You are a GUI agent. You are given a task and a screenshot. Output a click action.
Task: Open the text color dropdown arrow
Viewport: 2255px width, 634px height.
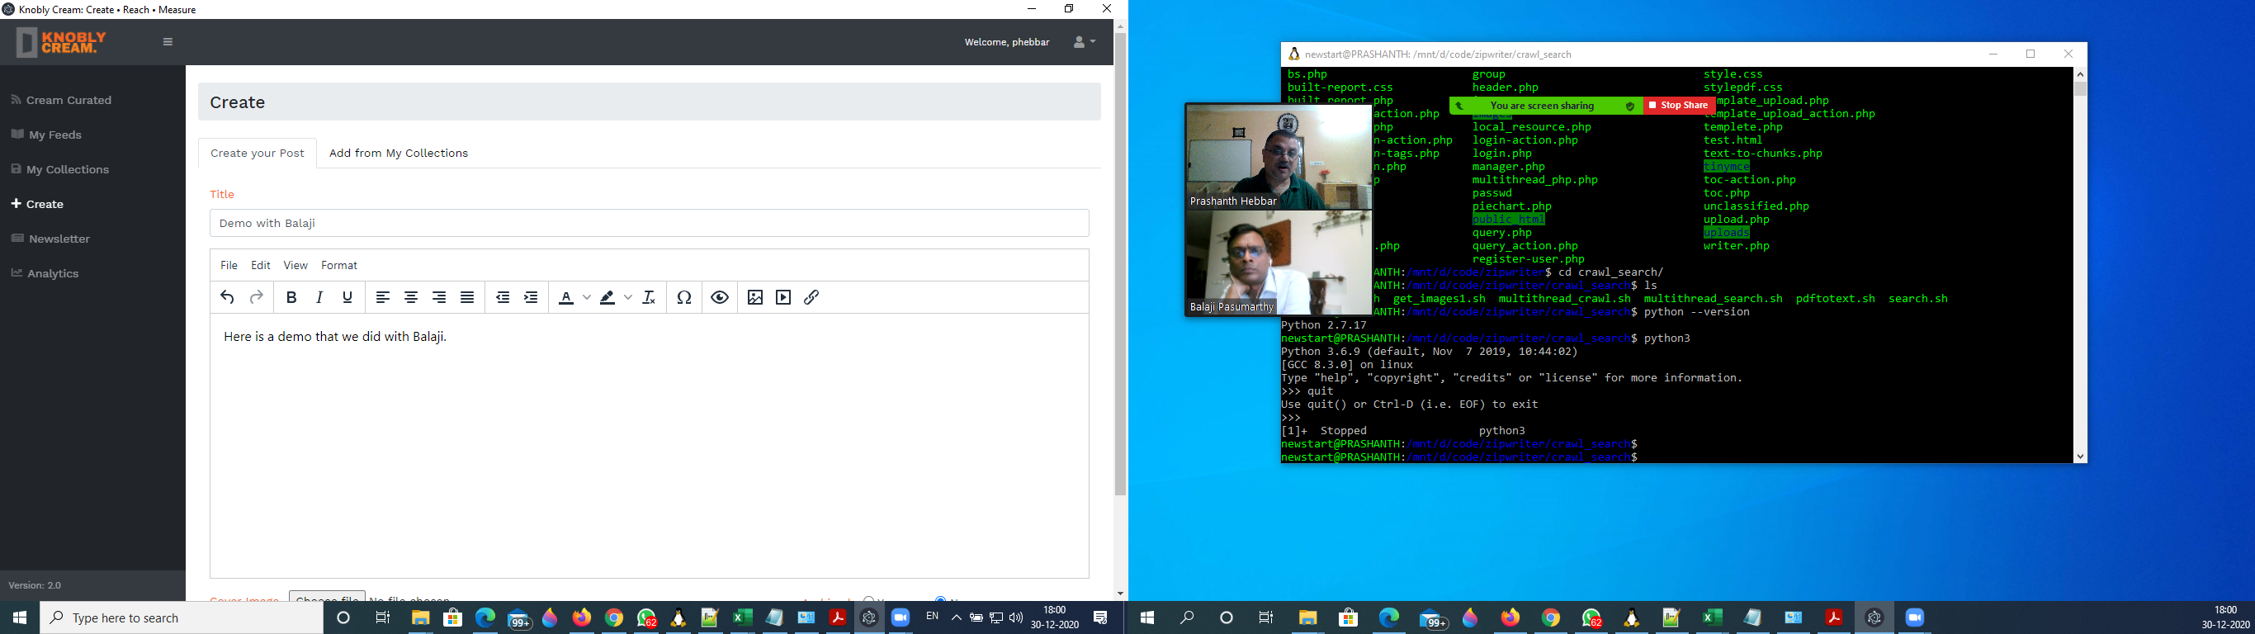pyautogui.click(x=587, y=298)
